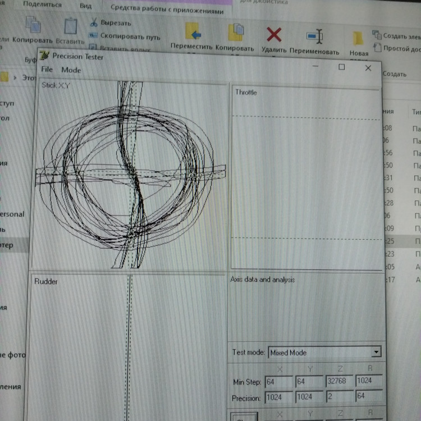The width and height of the screenshot is (421, 421).
Task: Click Скопировать путь in Explorer ribbon
Action: [130, 36]
